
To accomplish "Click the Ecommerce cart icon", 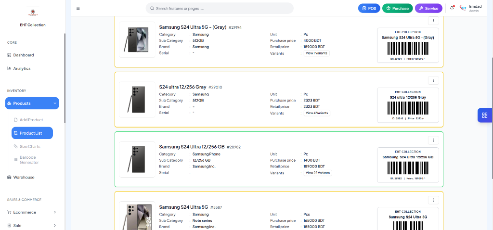I will coord(9,212).
